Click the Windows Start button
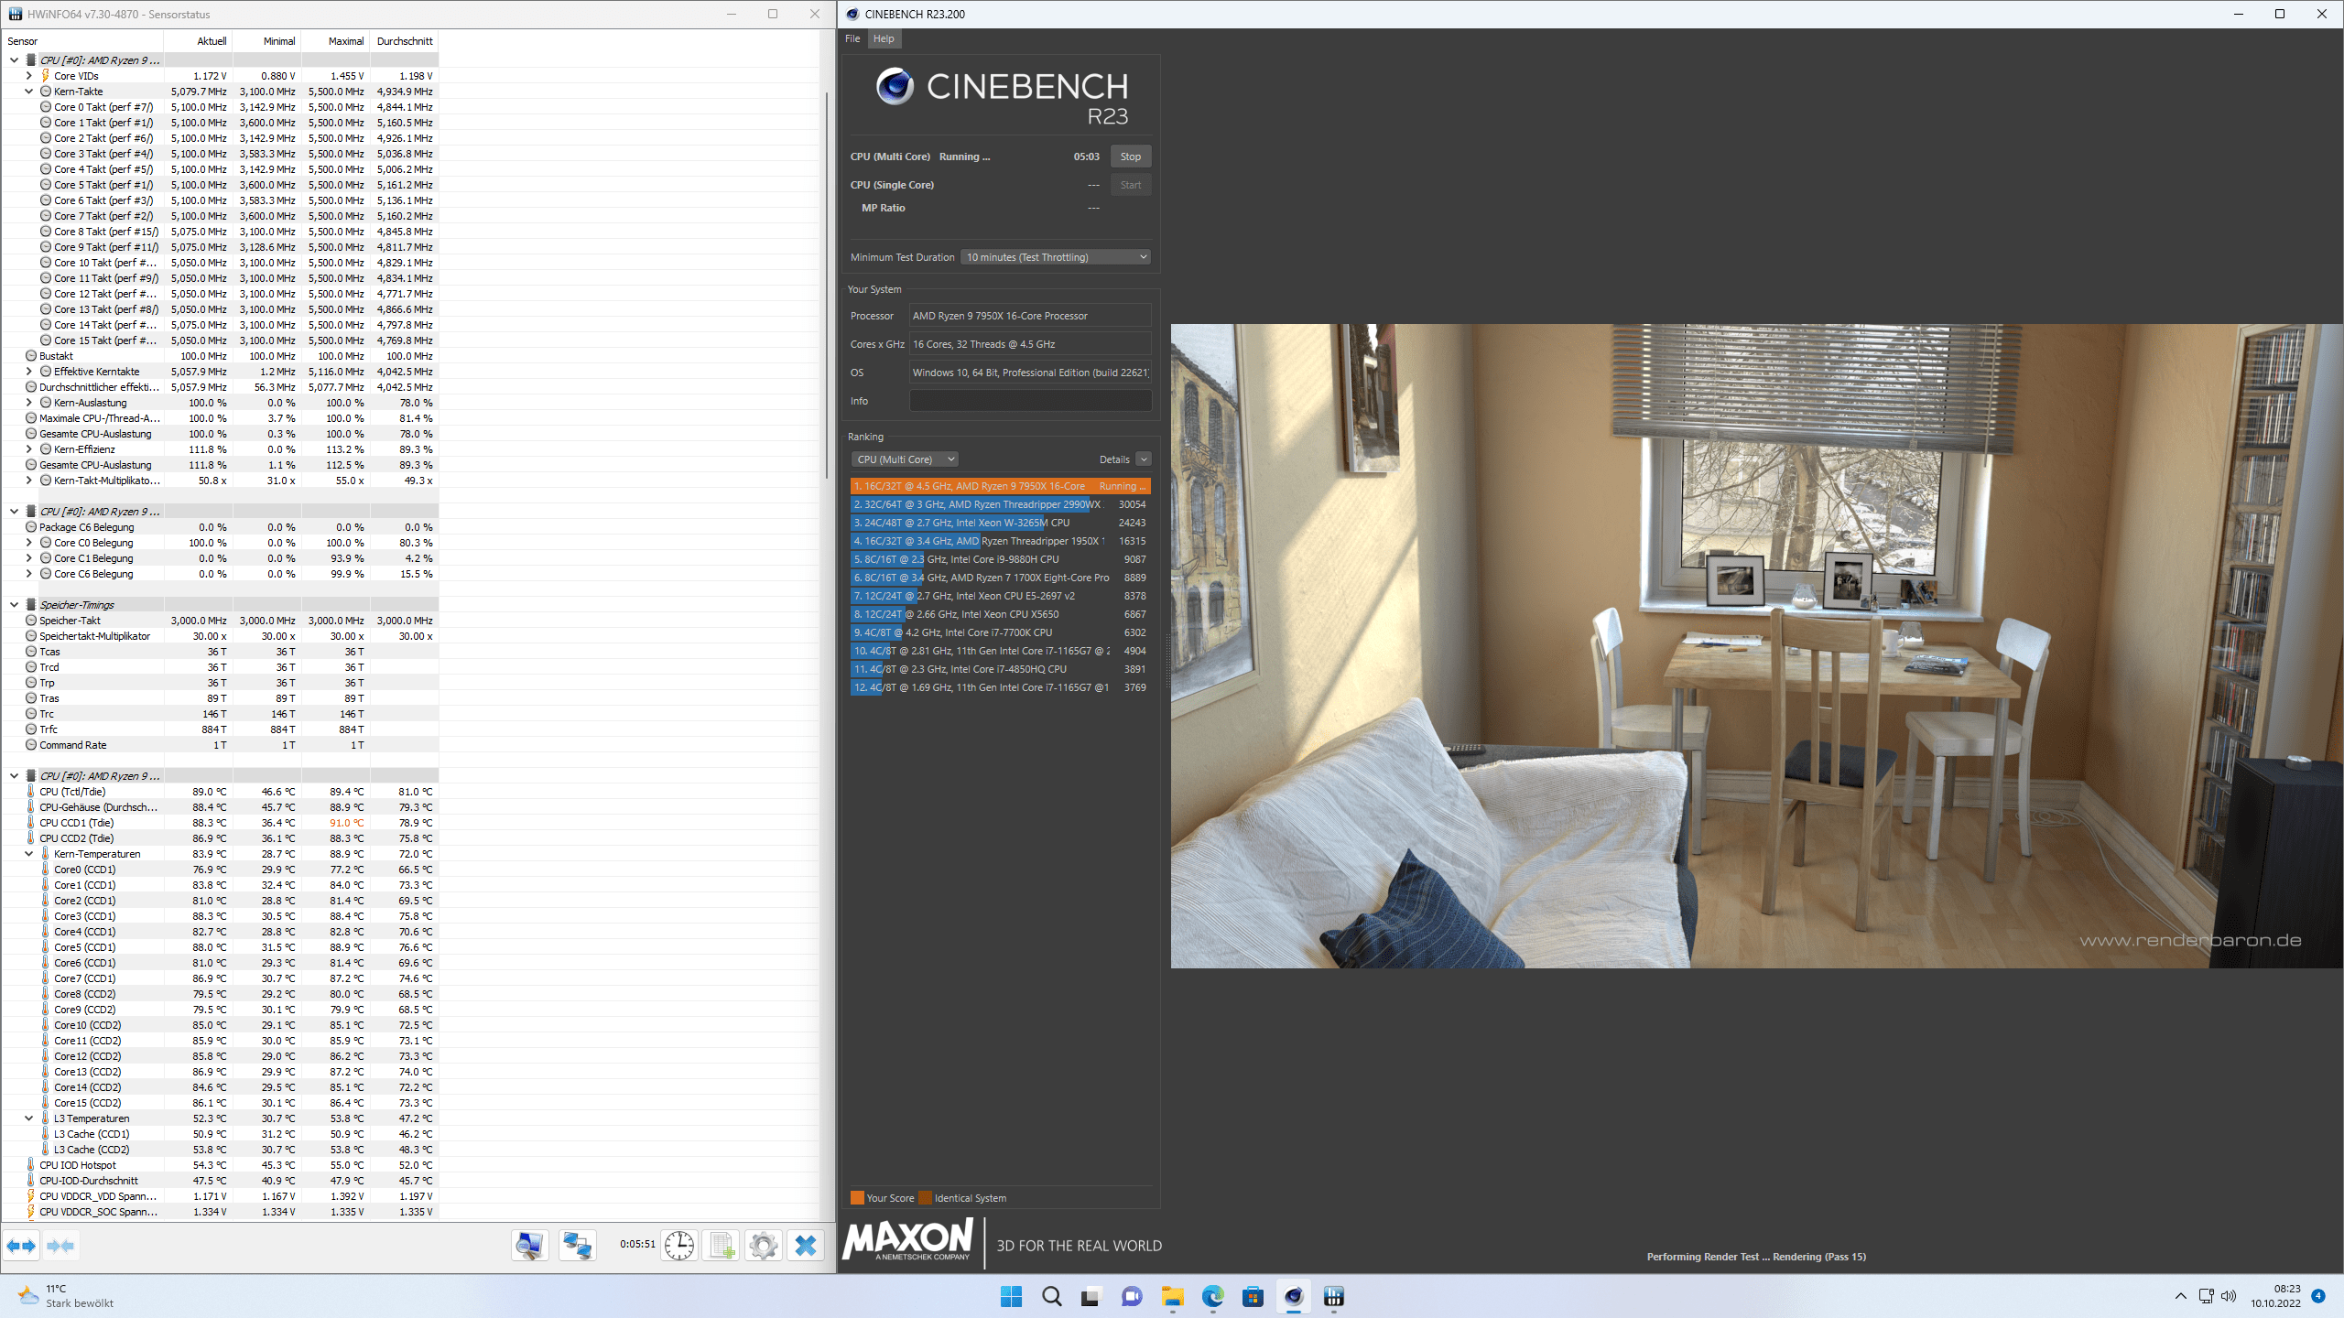2344x1318 pixels. click(1011, 1296)
